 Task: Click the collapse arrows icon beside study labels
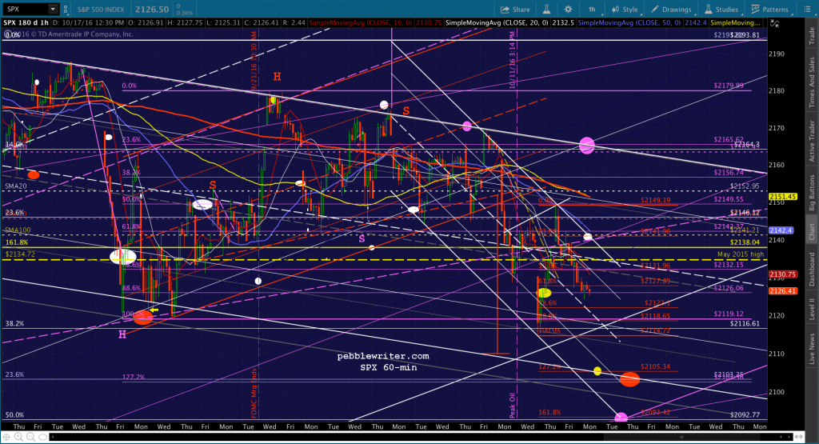coord(774,23)
